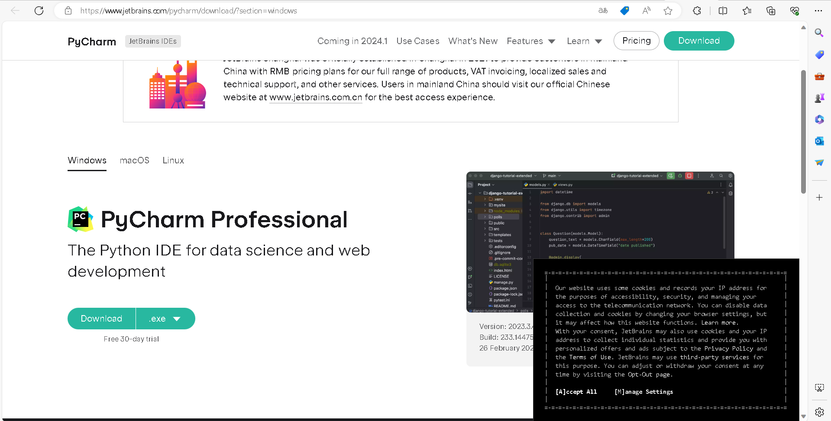Open third-party services link
The image size is (831, 421).
coord(715,357)
